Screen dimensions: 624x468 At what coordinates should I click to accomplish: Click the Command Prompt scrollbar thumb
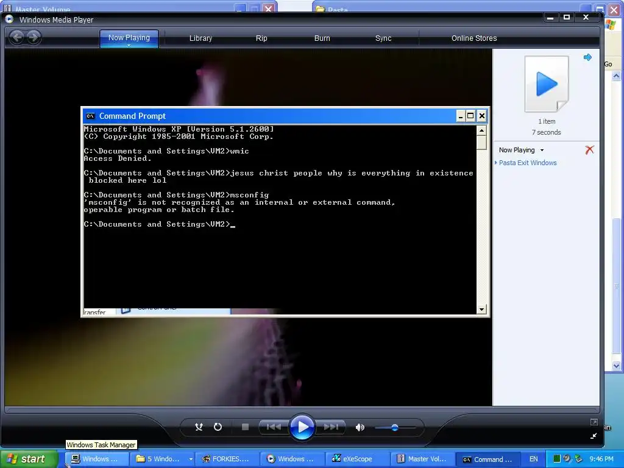[481, 143]
